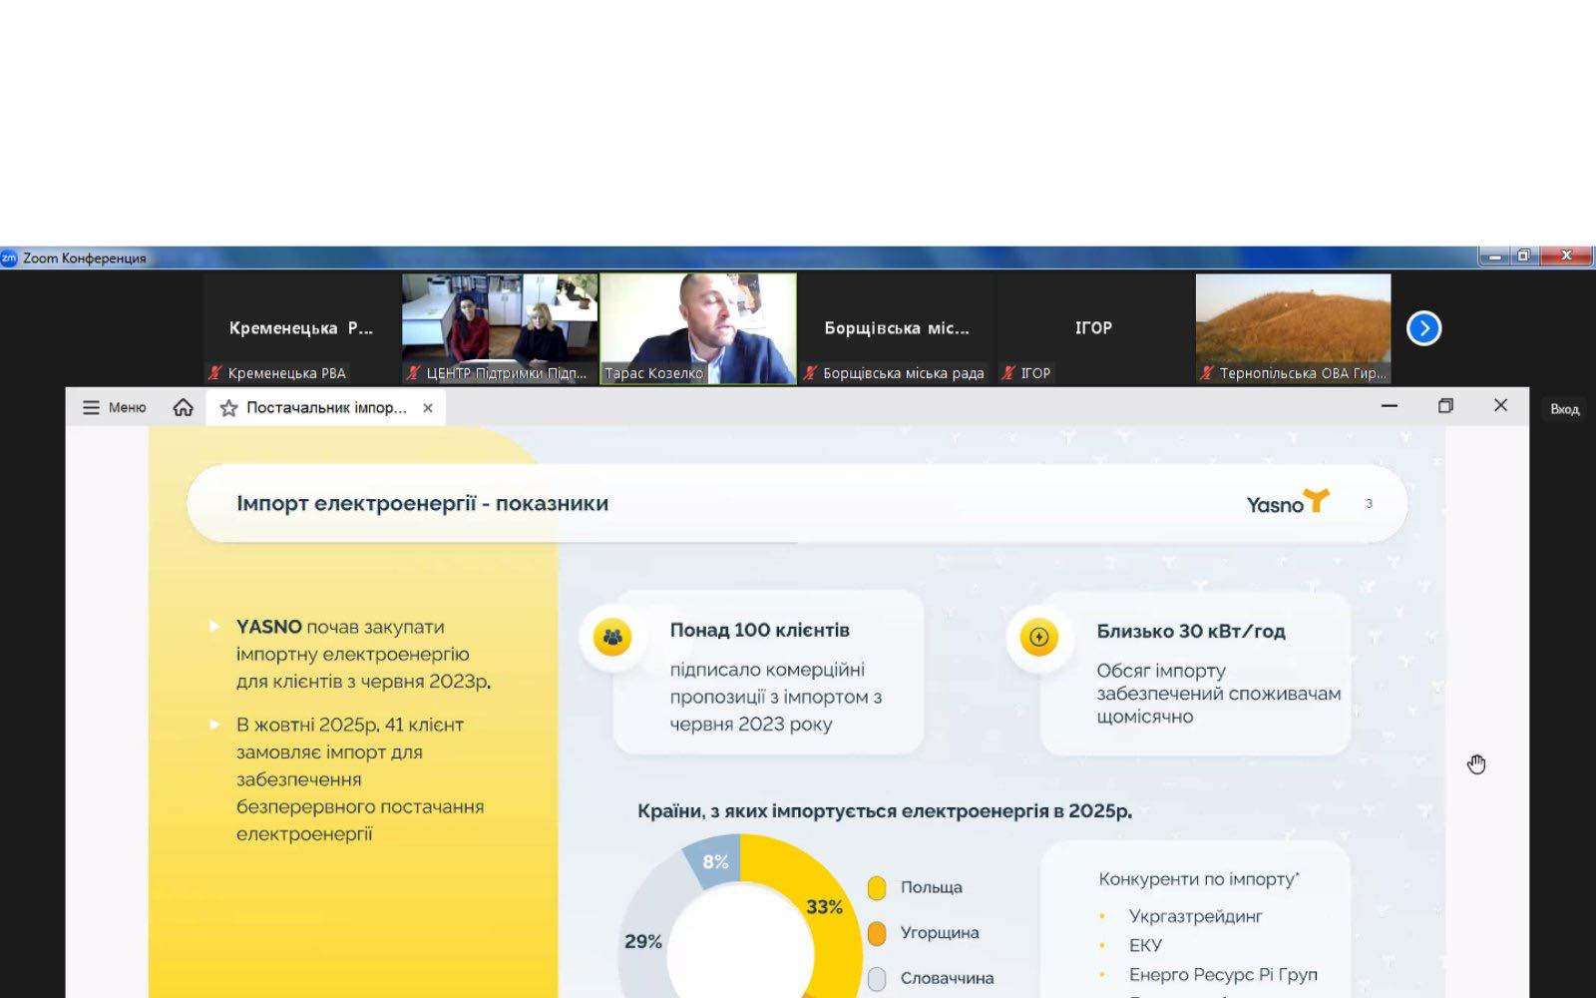Click the Угорщина orange legend swatch
Screen dimensions: 1596x998
(877, 933)
